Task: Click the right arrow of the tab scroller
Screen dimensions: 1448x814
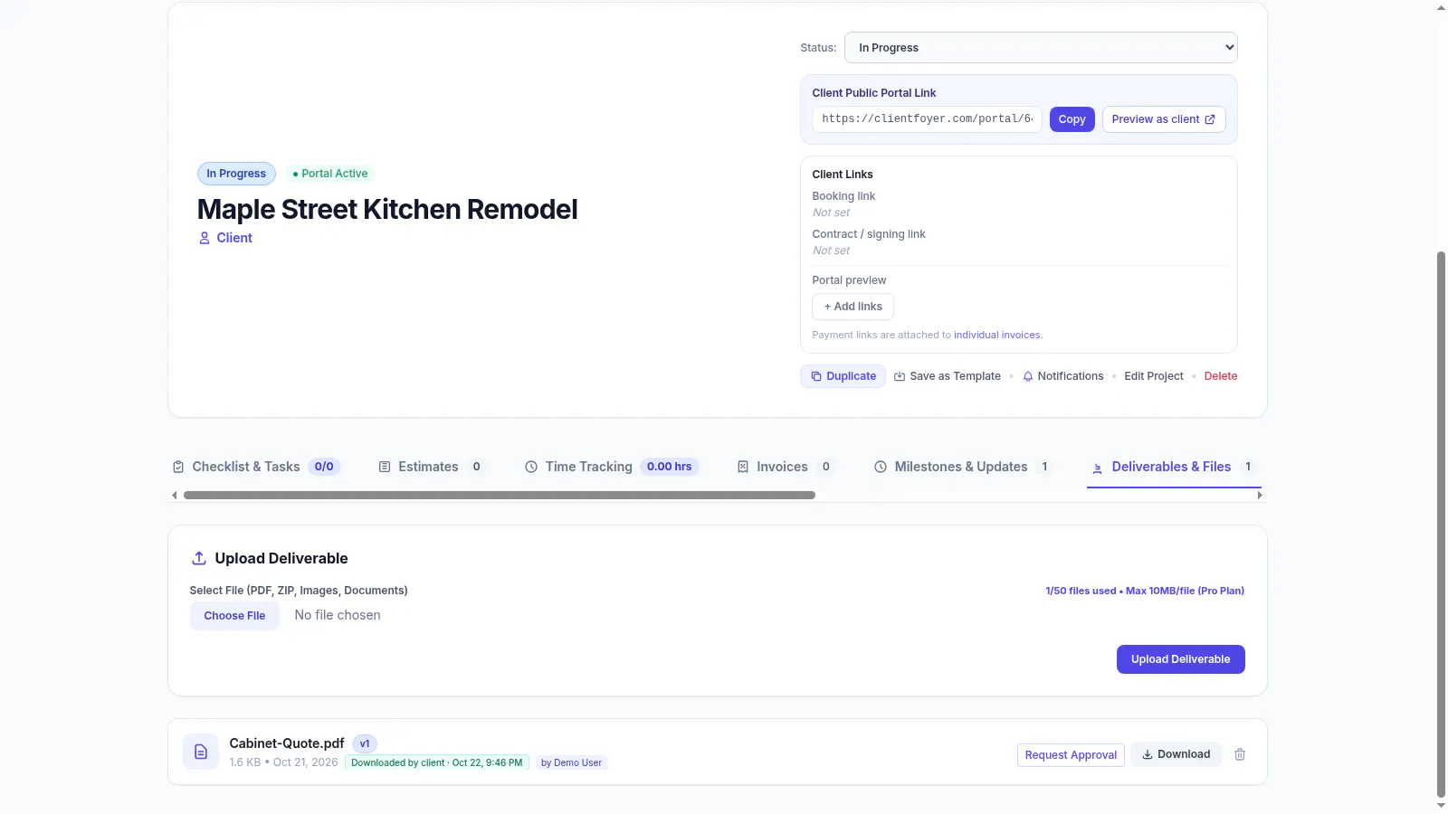Action: pyautogui.click(x=1260, y=495)
